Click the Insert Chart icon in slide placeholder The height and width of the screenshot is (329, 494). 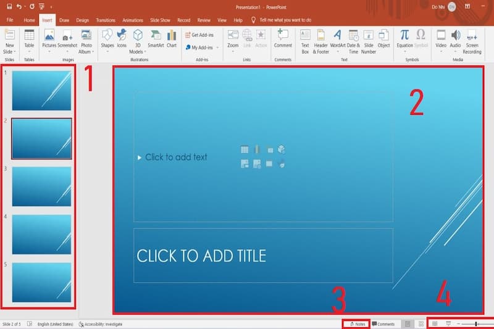pyautogui.click(x=257, y=149)
